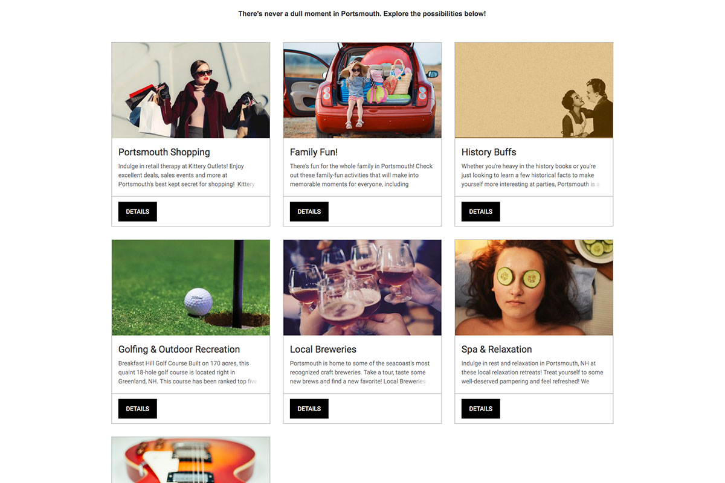Viewport: 725px width, 483px height.
Task: Select the red car trunk family photo
Action: (x=362, y=91)
